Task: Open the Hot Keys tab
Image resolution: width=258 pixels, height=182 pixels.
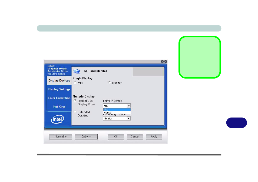Action: click(59, 107)
